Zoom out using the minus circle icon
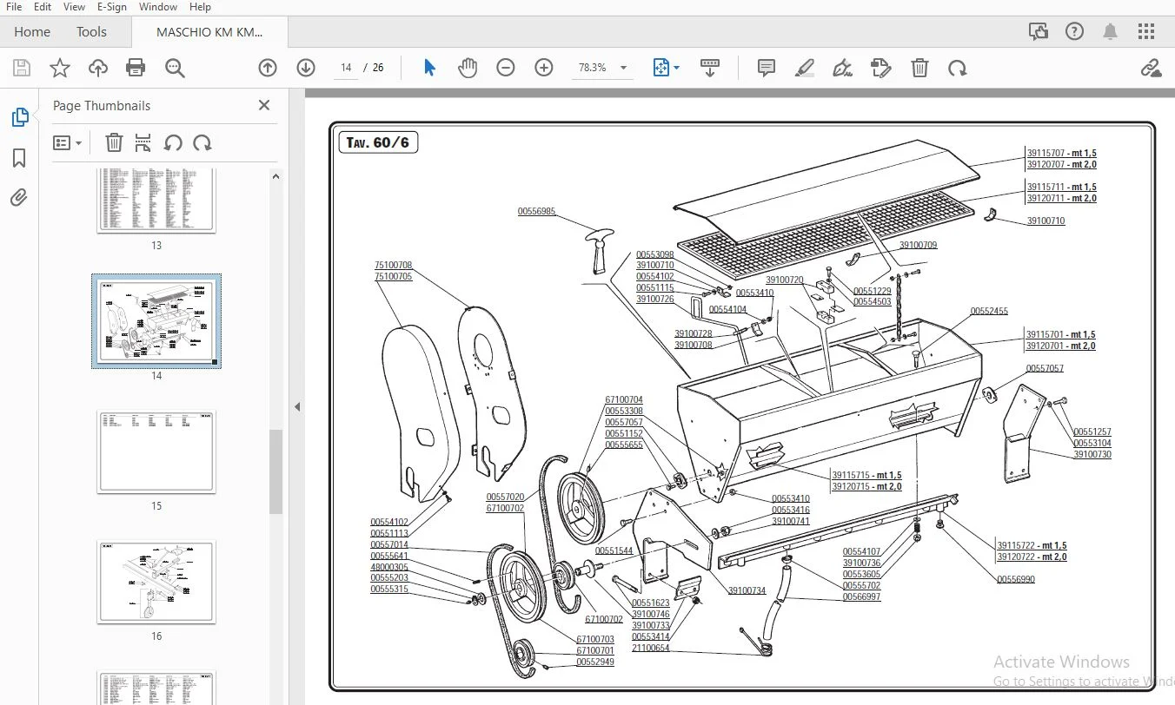 point(506,68)
